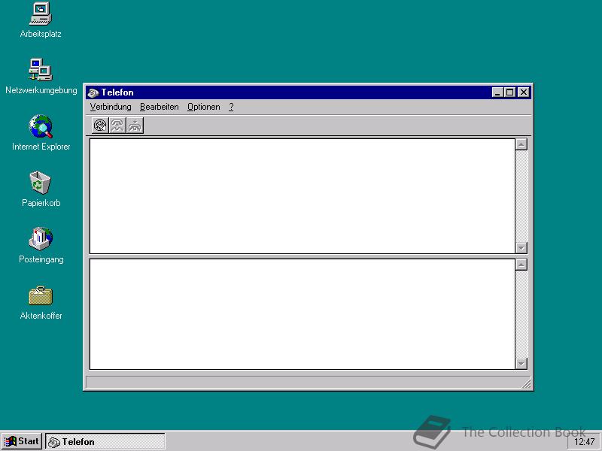Click upper pane scroll-down arrow
The width and height of the screenshot is (602, 451).
pos(521,248)
